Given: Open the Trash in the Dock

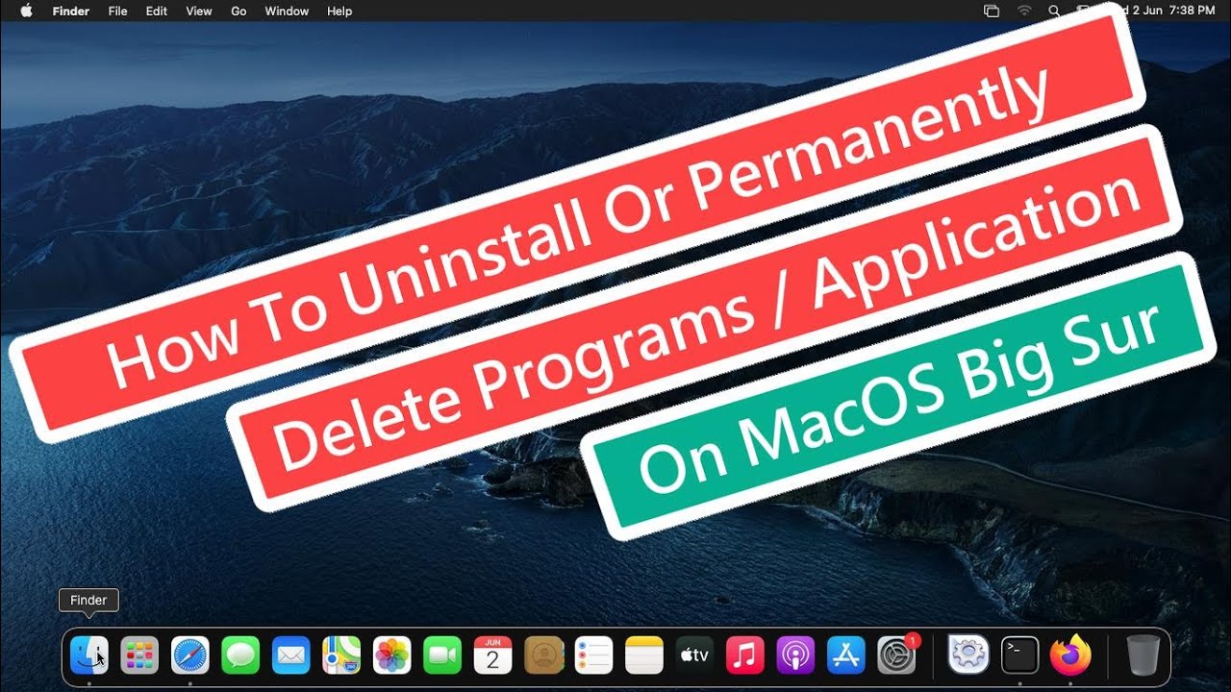Looking at the screenshot, I should pyautogui.click(x=1143, y=655).
